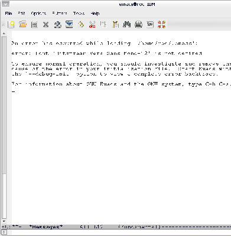Click the vertical scrollbar up arrow
Screen dimensions: 231x236
click(4, 34)
